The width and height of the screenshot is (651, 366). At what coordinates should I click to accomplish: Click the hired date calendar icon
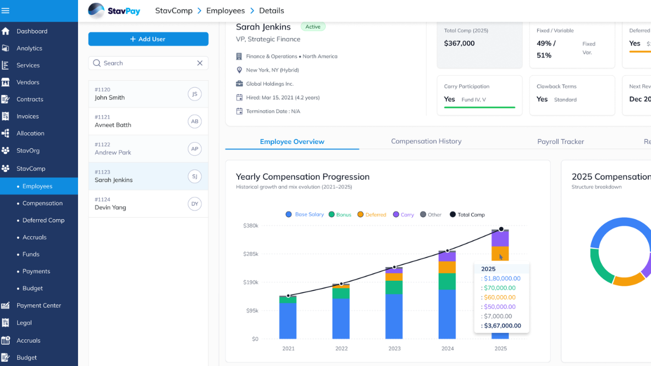[239, 97]
